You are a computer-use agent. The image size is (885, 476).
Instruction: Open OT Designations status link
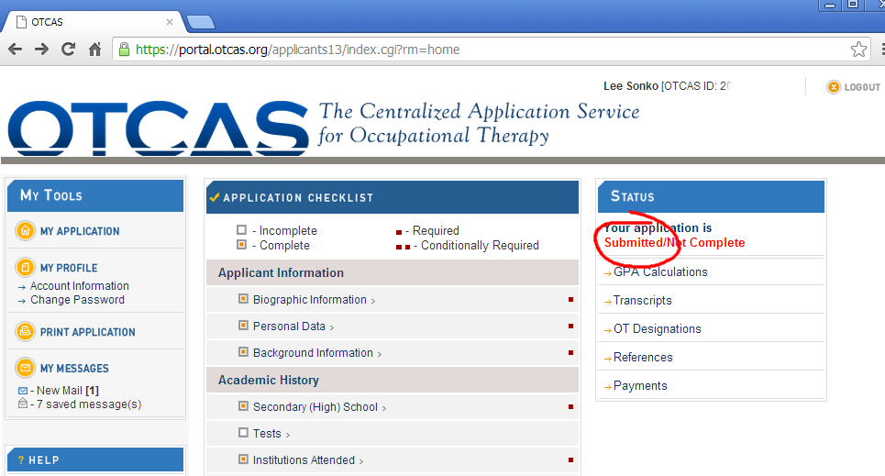657,328
